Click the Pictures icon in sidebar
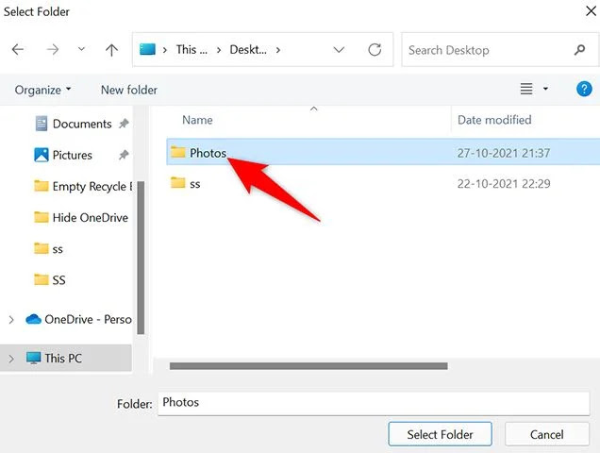 42,155
